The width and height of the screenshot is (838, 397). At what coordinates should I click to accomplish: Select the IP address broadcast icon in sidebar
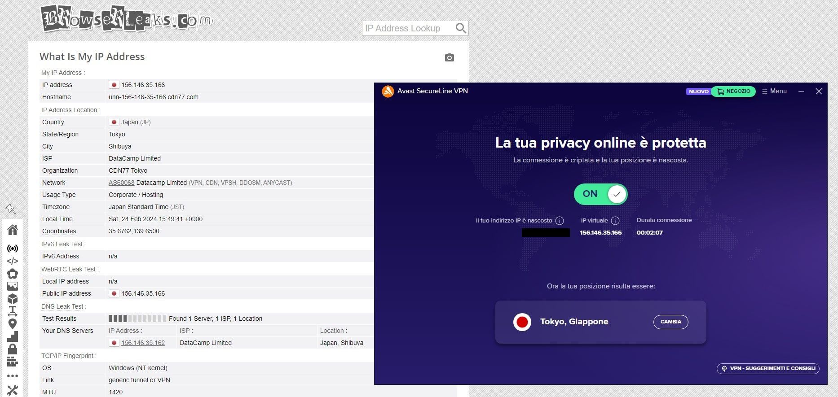13,249
